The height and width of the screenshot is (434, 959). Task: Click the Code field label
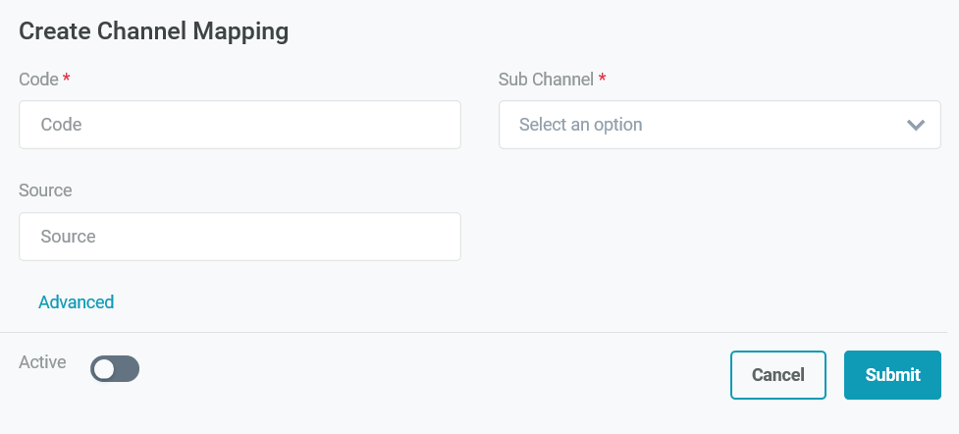38,80
